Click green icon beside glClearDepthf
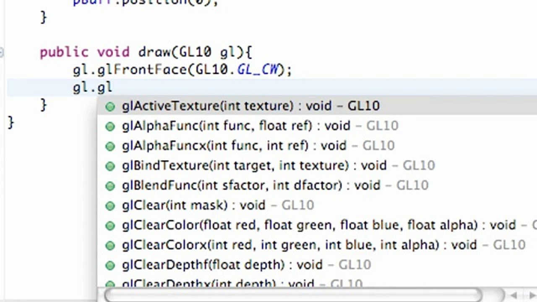Viewport: 537px width, 302px height. [x=110, y=265]
